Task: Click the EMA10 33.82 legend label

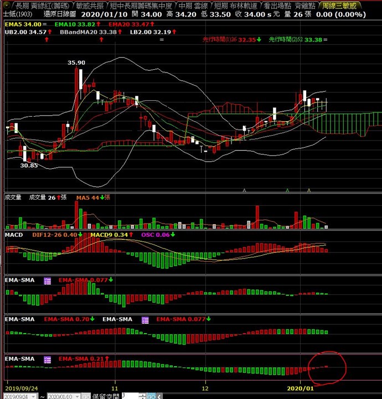Action: 75,24
